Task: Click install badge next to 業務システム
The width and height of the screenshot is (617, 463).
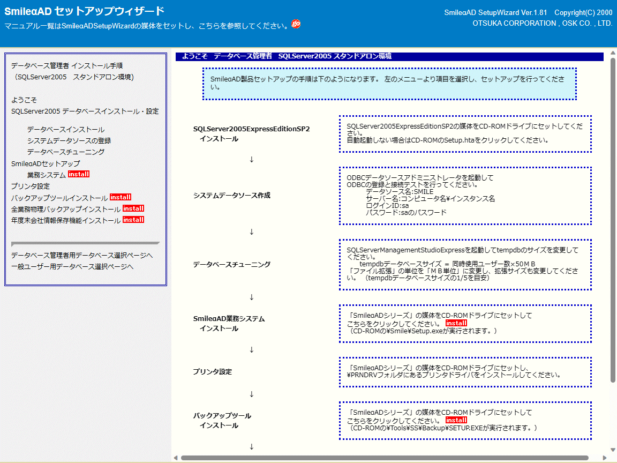Action: [79, 174]
